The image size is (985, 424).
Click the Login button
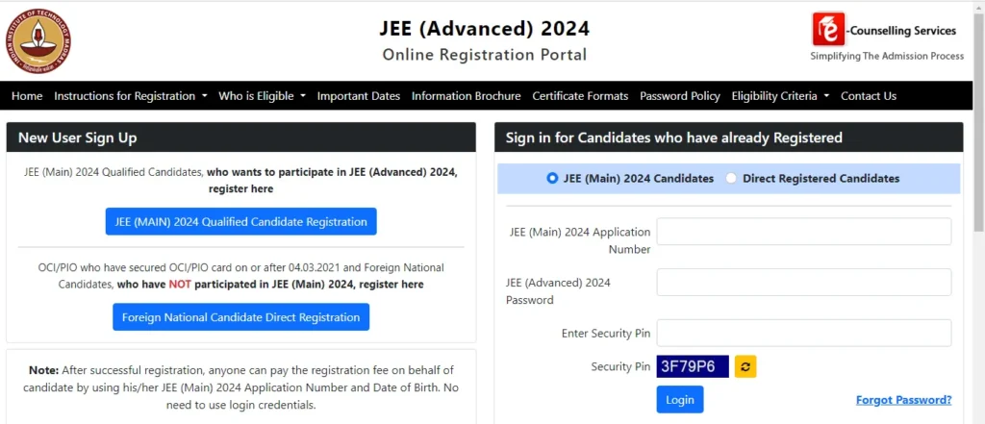[680, 400]
